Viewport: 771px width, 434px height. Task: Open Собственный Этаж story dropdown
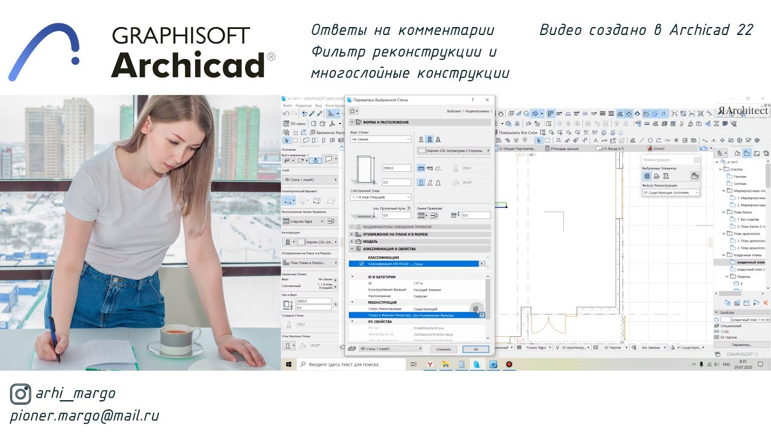tap(381, 197)
